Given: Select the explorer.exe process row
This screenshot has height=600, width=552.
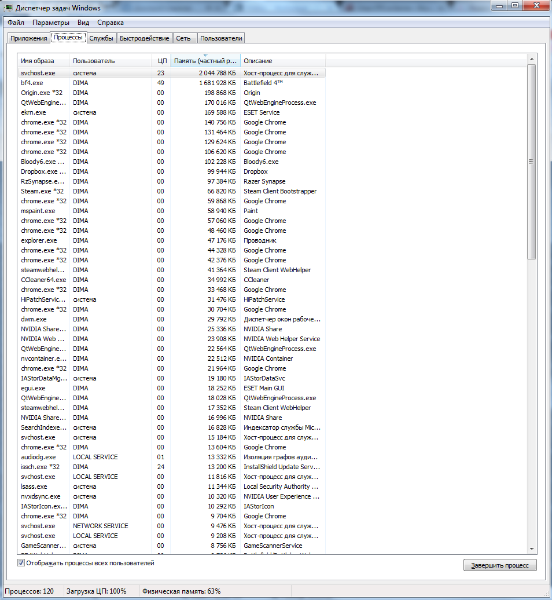Looking at the screenshot, I should [x=171, y=241].
